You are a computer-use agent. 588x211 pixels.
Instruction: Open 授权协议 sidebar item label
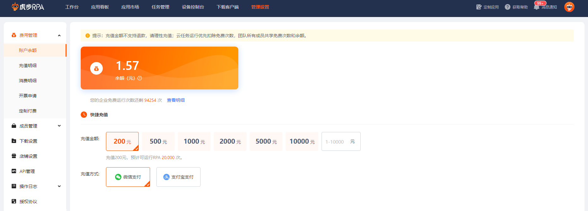(x=28, y=202)
